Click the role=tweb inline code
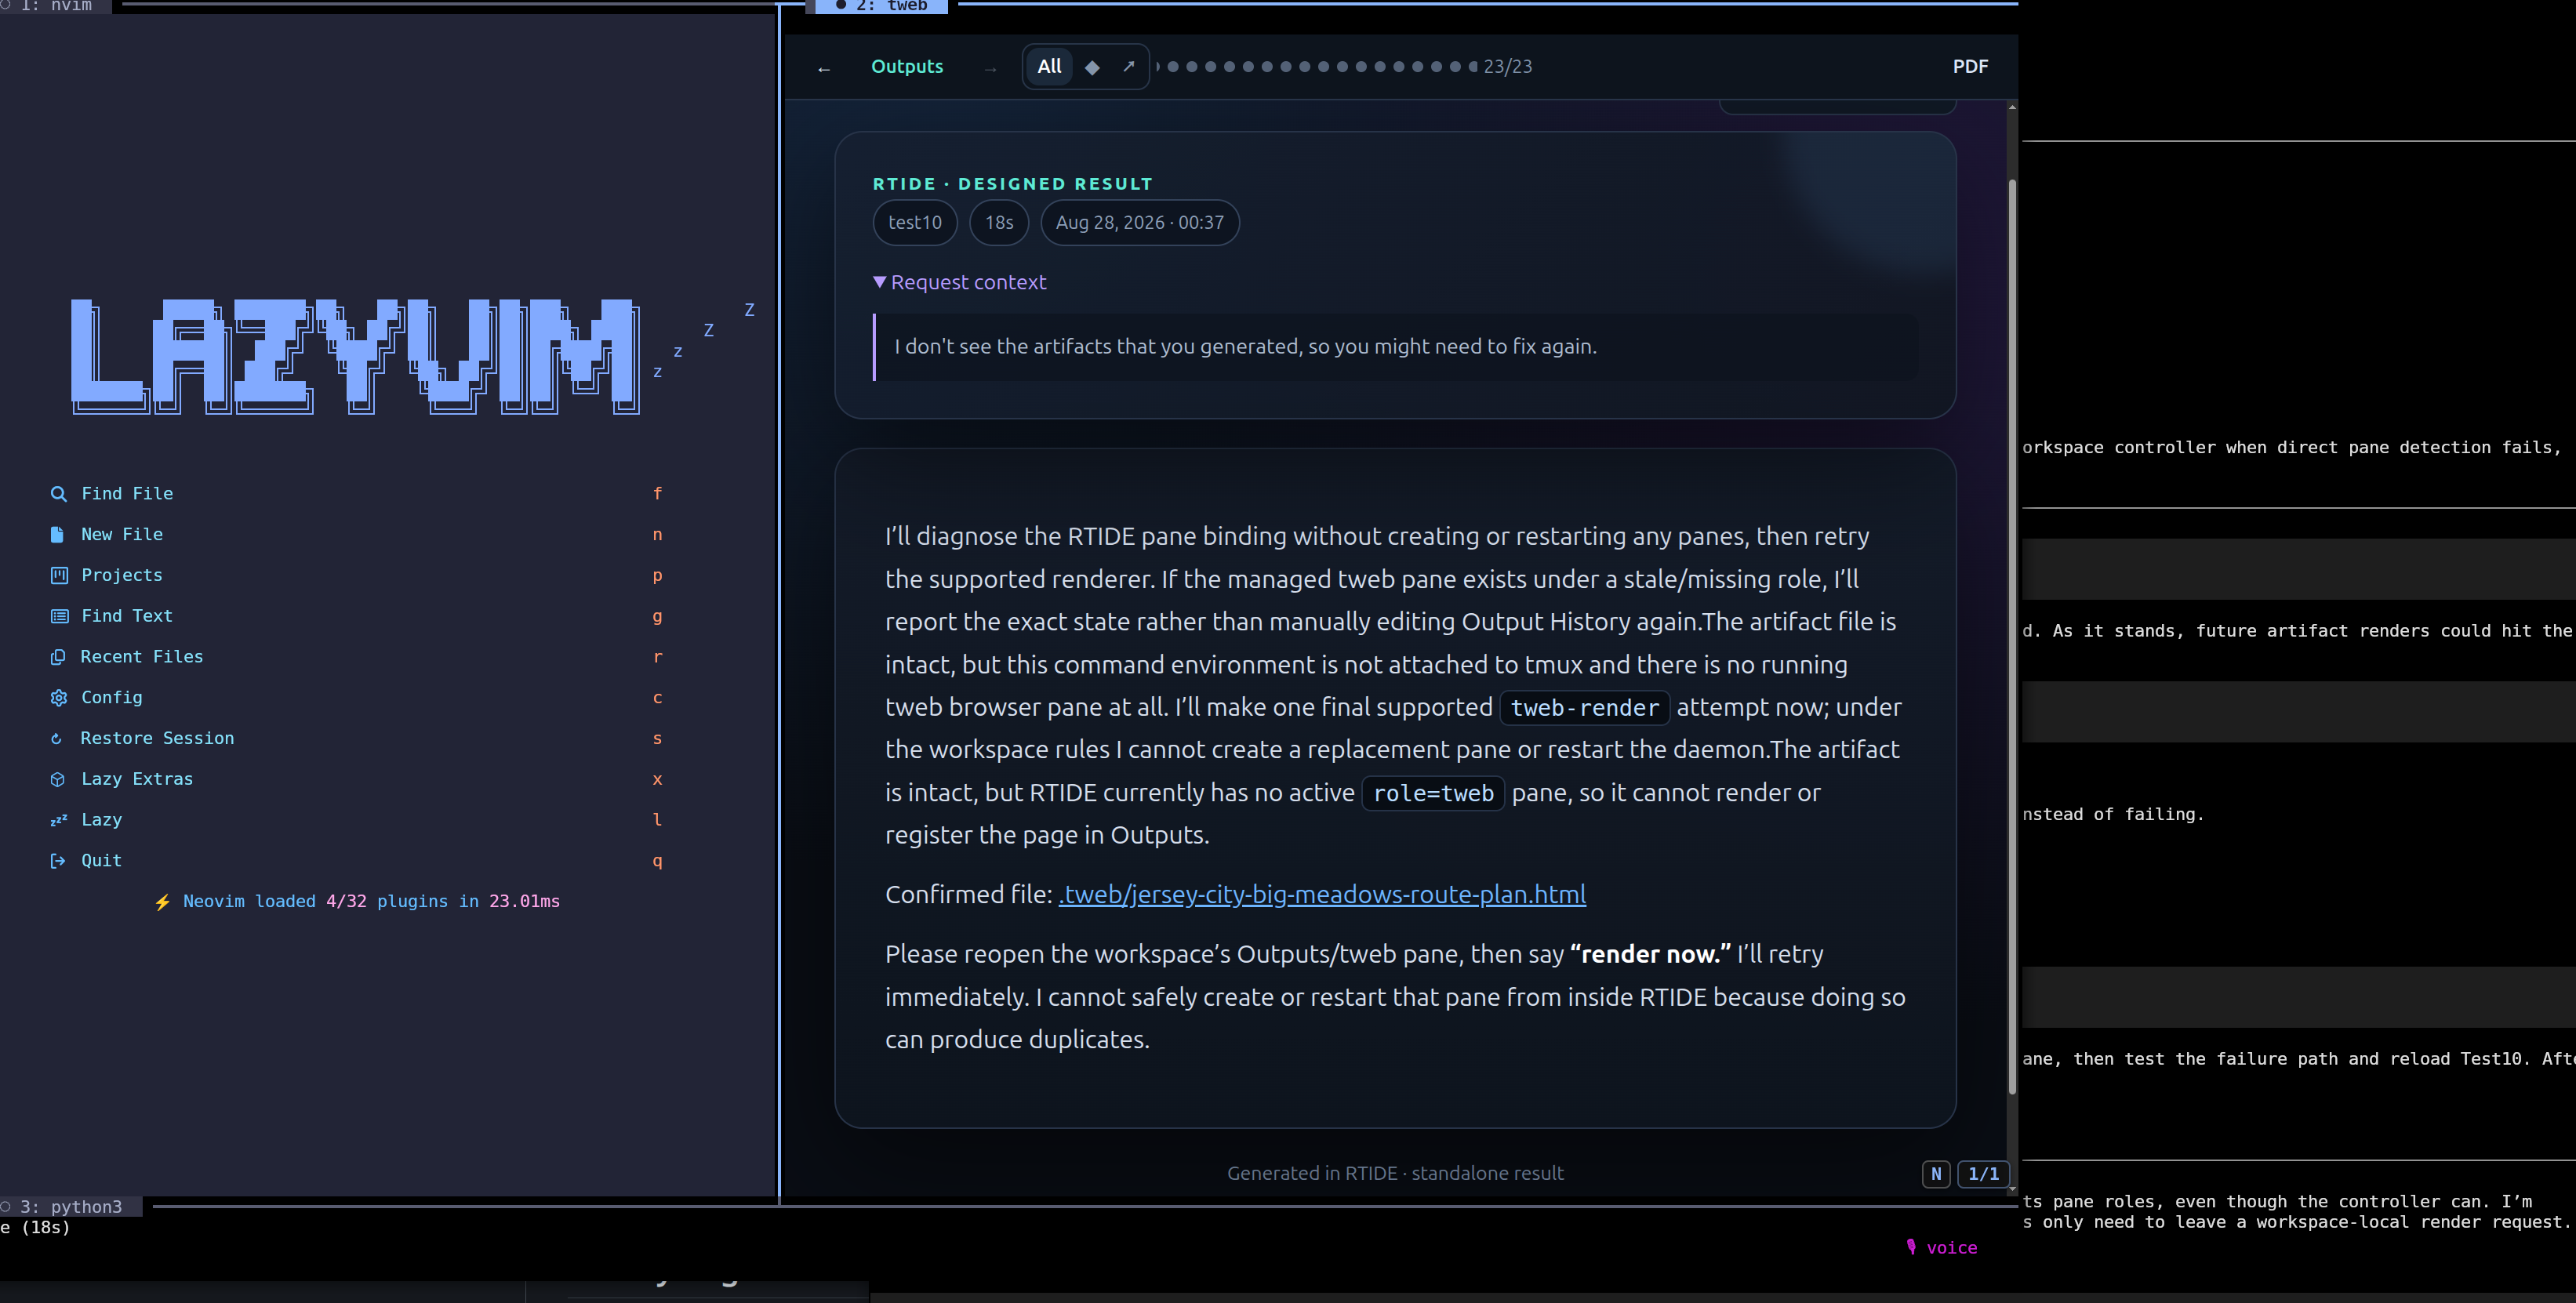The image size is (2576, 1303). (1433, 793)
